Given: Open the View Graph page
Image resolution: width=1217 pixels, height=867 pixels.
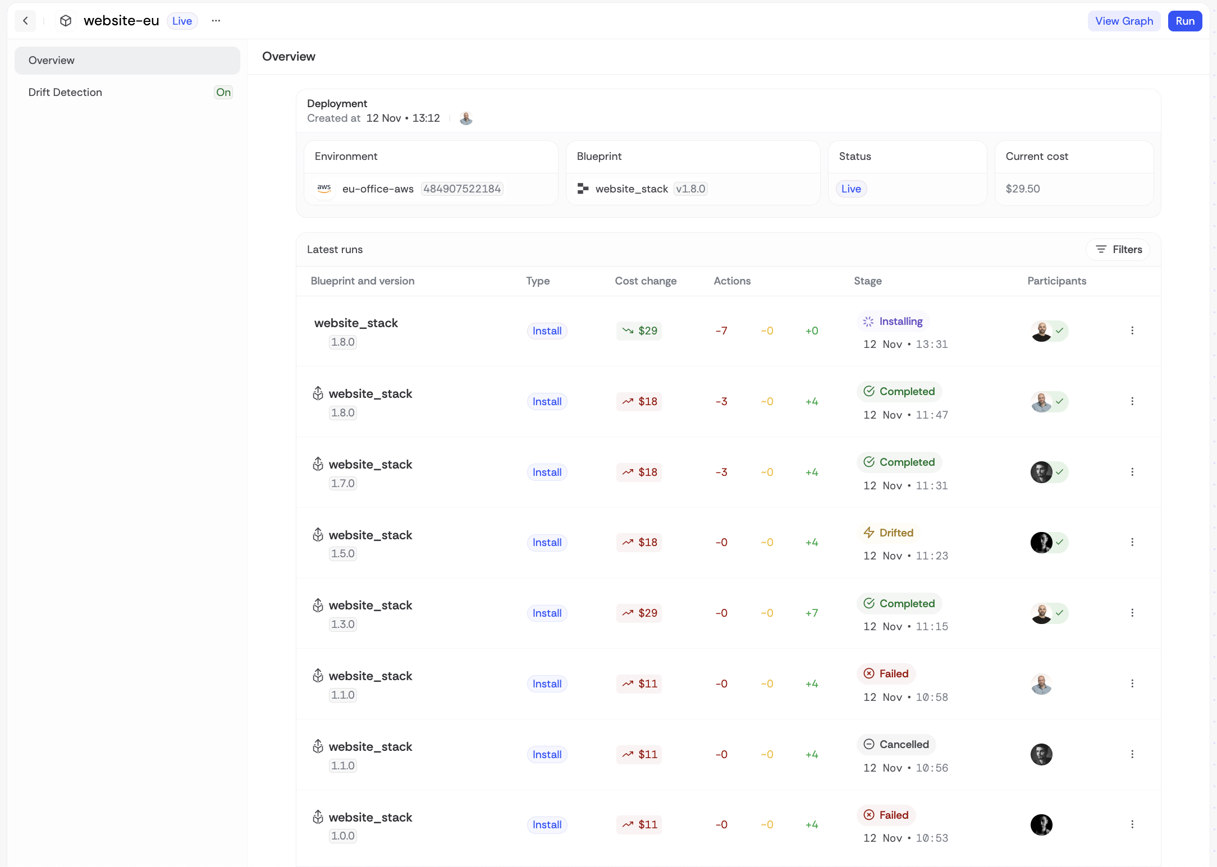Looking at the screenshot, I should (1124, 21).
